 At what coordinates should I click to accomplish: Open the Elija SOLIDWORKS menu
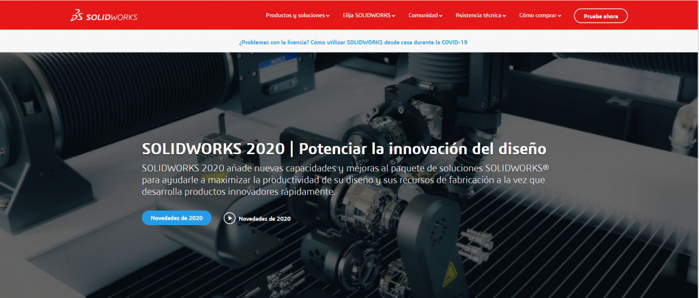pos(369,16)
